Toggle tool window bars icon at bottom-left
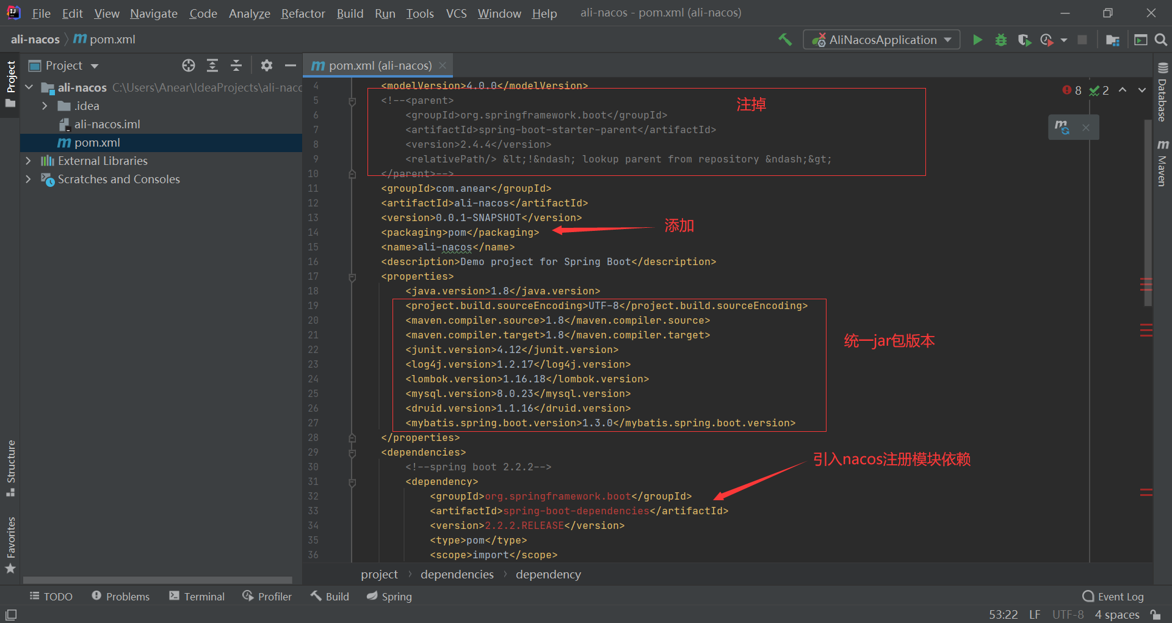The width and height of the screenshot is (1172, 623). (11, 614)
